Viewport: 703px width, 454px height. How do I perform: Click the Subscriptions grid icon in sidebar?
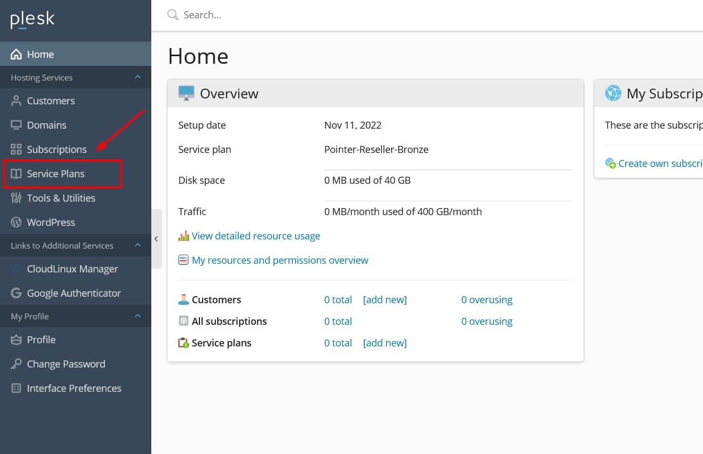click(x=16, y=149)
